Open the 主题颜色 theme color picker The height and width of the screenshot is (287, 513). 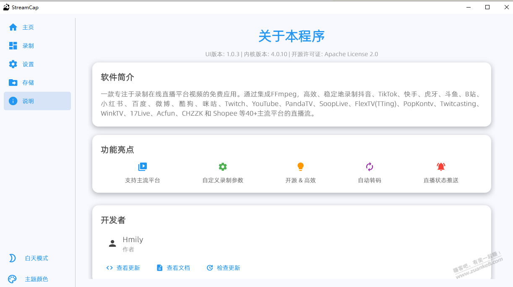36,279
